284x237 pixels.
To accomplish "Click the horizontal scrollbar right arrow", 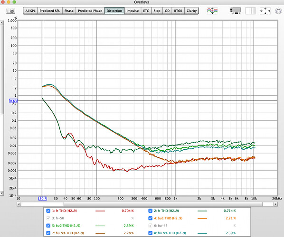I will [x=275, y=204].
